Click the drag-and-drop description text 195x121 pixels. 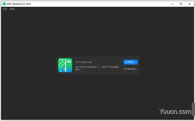[97, 68]
